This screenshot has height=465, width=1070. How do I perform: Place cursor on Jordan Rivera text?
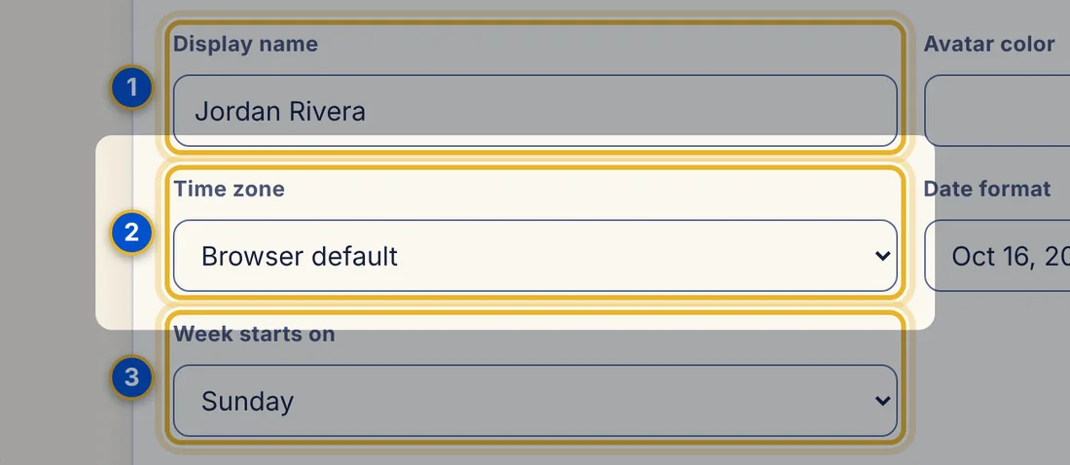point(280,111)
